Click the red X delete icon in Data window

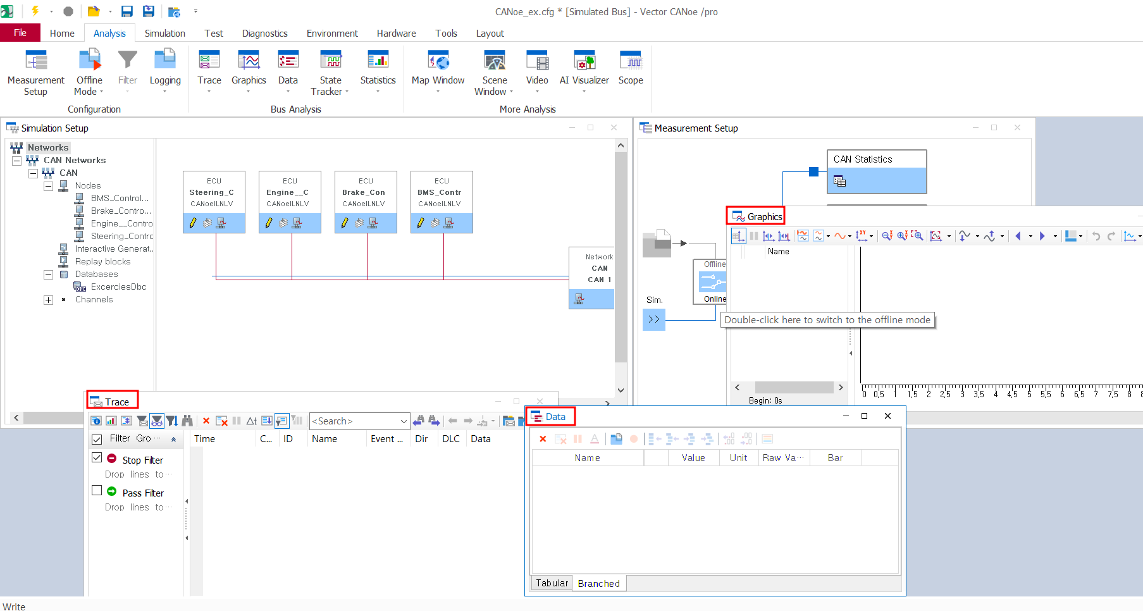543,439
